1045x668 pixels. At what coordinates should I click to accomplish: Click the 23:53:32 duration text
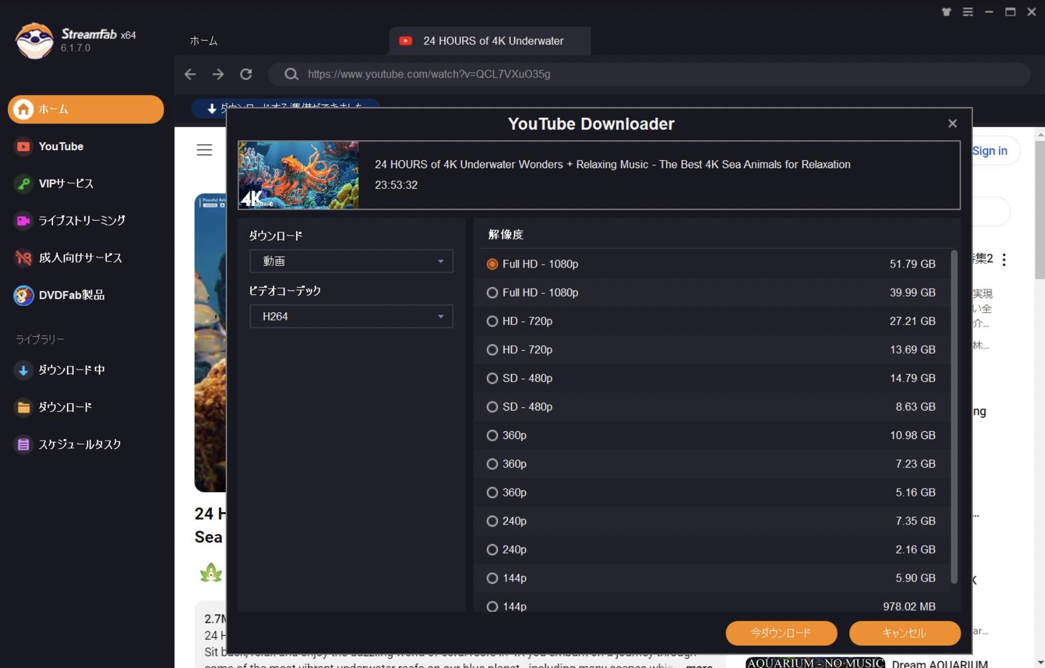point(396,185)
